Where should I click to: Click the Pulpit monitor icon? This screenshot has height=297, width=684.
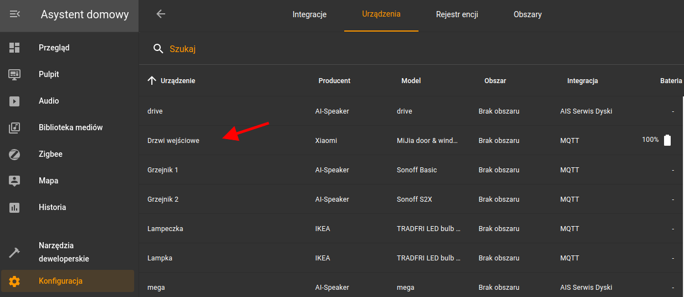click(x=15, y=74)
